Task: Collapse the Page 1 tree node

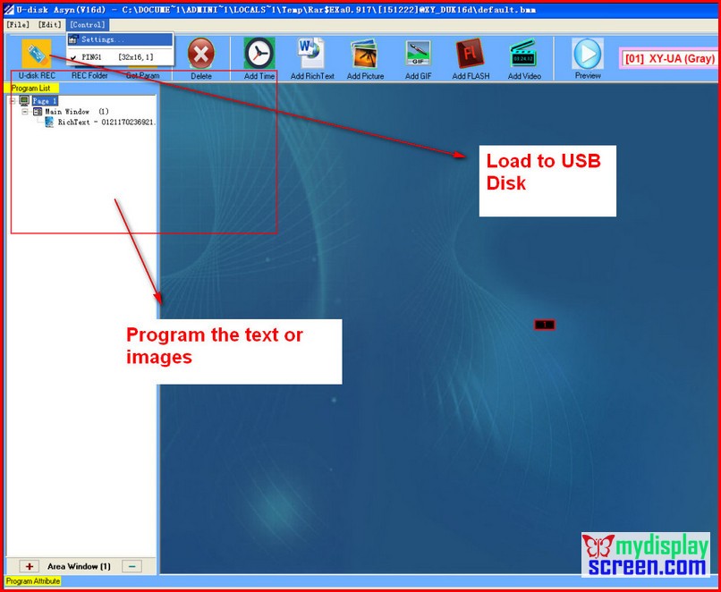Action: tap(13, 101)
